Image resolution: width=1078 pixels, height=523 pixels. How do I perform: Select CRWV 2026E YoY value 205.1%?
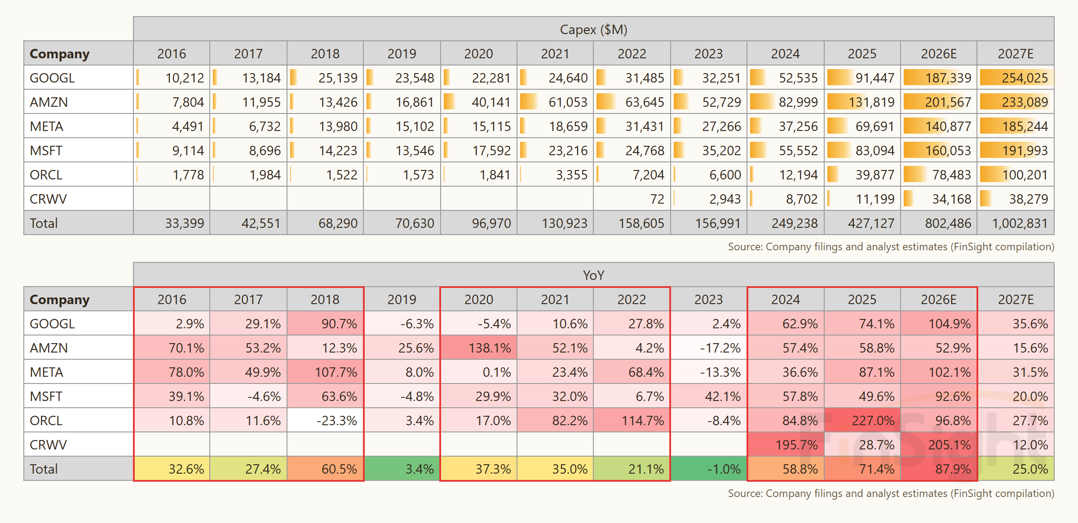pyautogui.click(x=950, y=445)
